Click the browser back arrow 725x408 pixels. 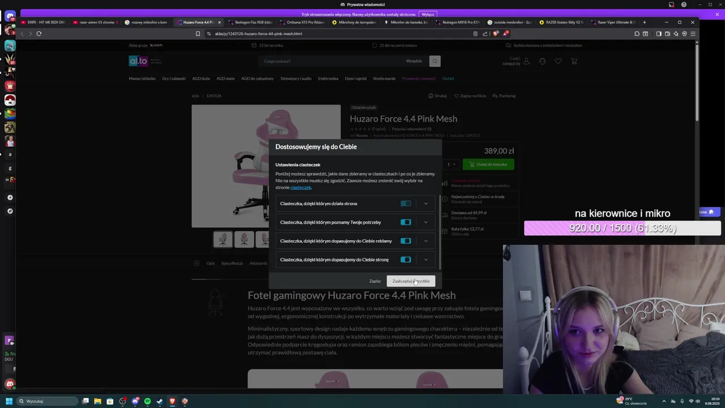point(23,33)
